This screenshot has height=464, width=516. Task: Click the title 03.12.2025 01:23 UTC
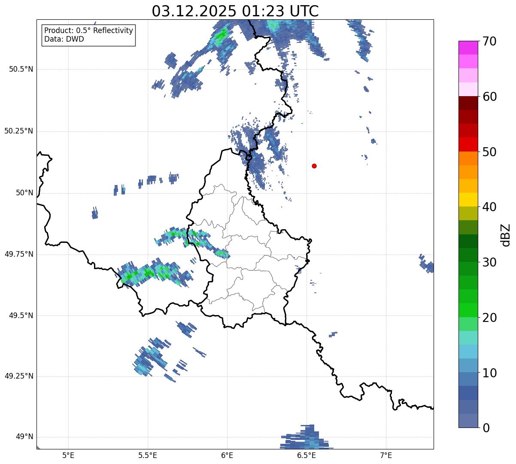(x=235, y=11)
